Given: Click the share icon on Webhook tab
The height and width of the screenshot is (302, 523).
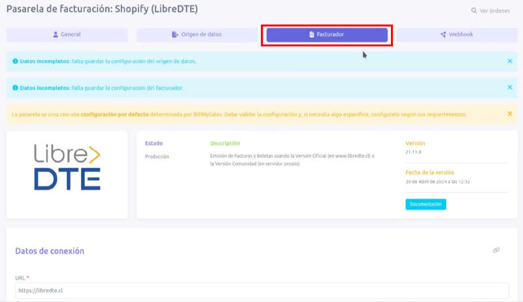Looking at the screenshot, I should pos(443,35).
